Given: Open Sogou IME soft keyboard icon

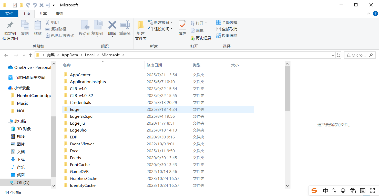Looking at the screenshot, I should pyautogui.click(x=363, y=191).
